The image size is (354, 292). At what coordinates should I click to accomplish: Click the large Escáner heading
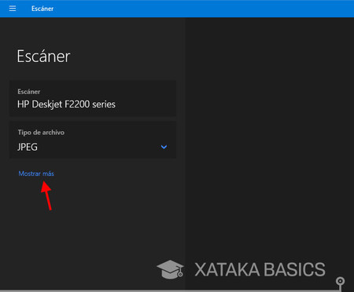point(43,56)
